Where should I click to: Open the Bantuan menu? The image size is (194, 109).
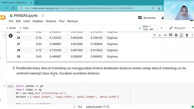[73, 21]
